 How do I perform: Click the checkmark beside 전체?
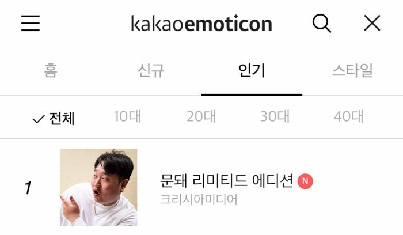pos(39,119)
